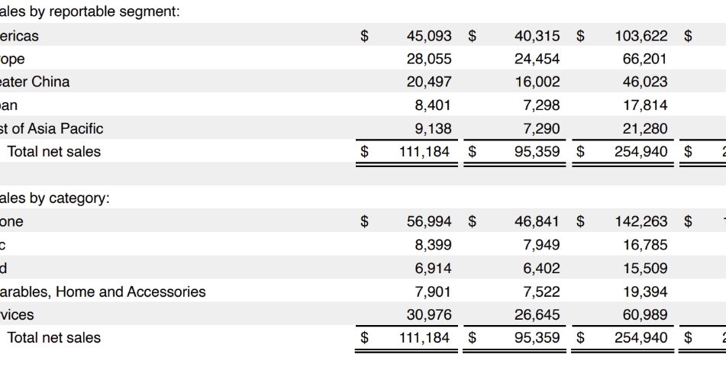Click the 9,138 value in the Asia Pacific row

click(433, 129)
